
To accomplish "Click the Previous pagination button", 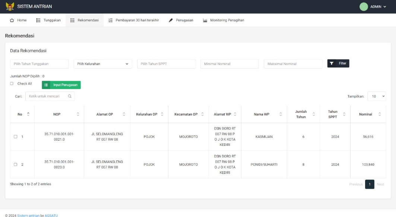I will coord(356,184).
